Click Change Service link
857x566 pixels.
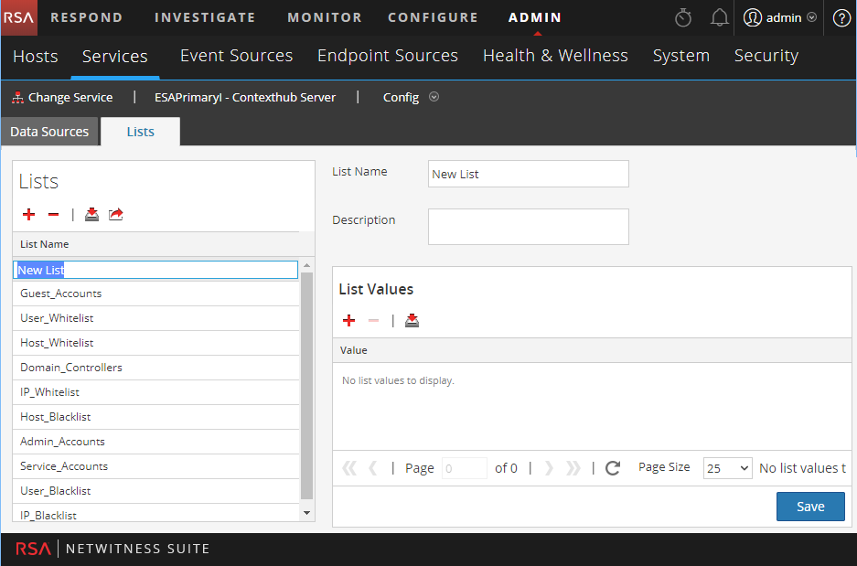62,97
